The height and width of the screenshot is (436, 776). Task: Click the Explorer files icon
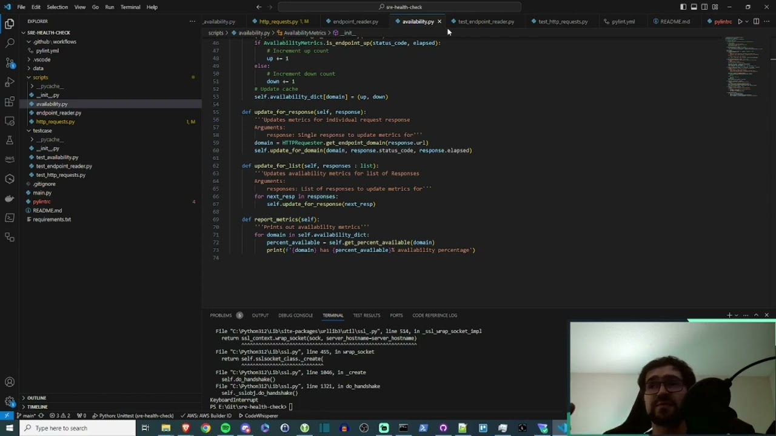pos(10,24)
